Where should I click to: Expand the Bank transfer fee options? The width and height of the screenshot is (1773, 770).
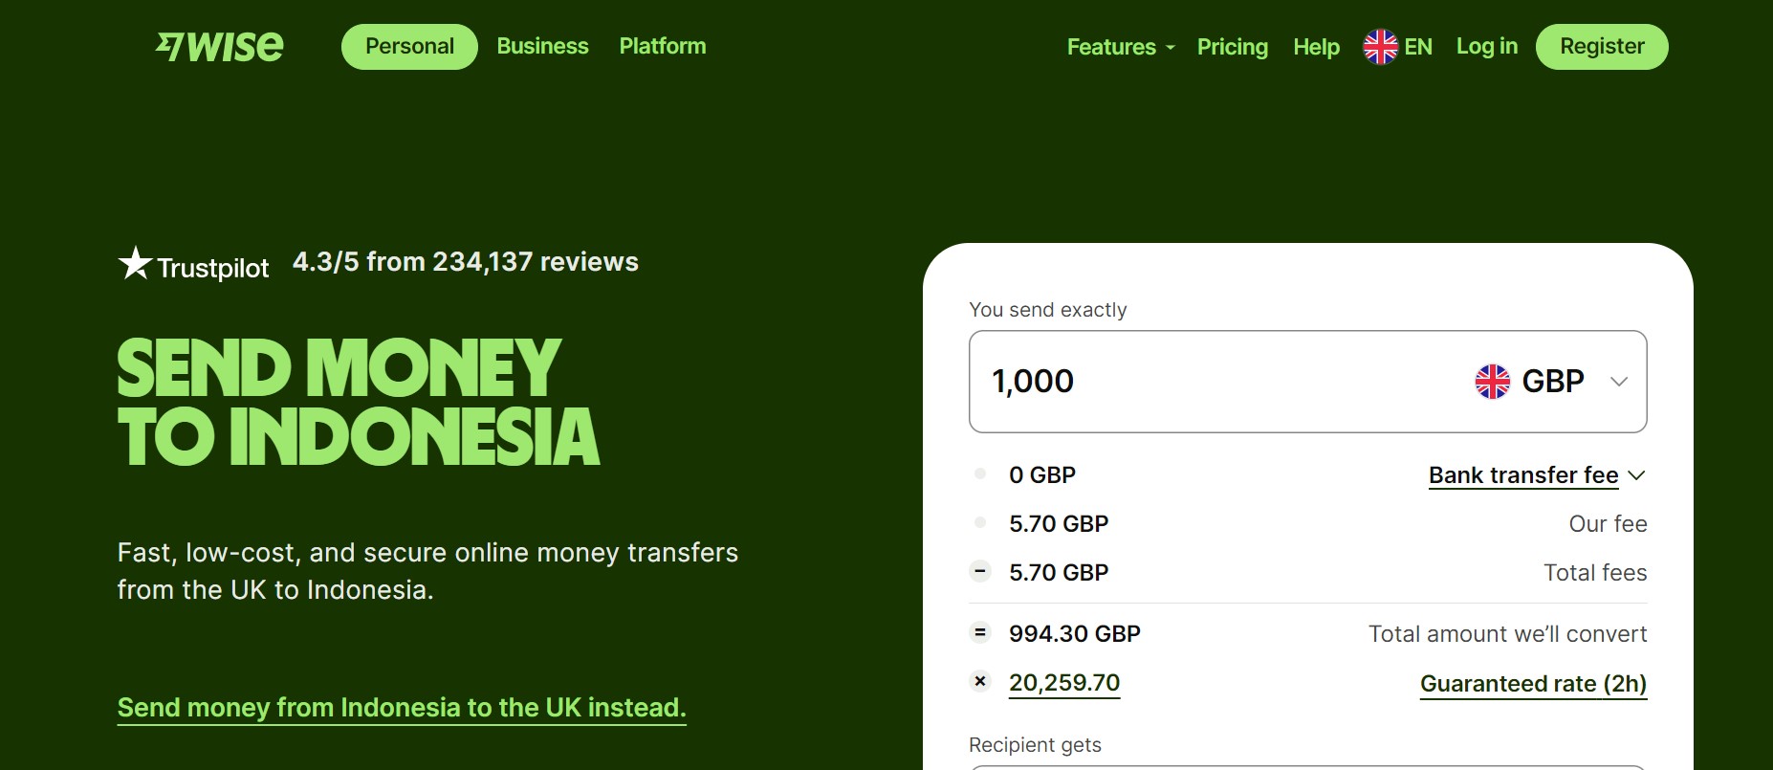1537,475
